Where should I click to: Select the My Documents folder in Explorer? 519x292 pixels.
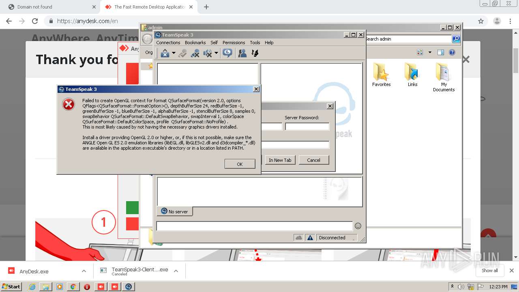(444, 77)
